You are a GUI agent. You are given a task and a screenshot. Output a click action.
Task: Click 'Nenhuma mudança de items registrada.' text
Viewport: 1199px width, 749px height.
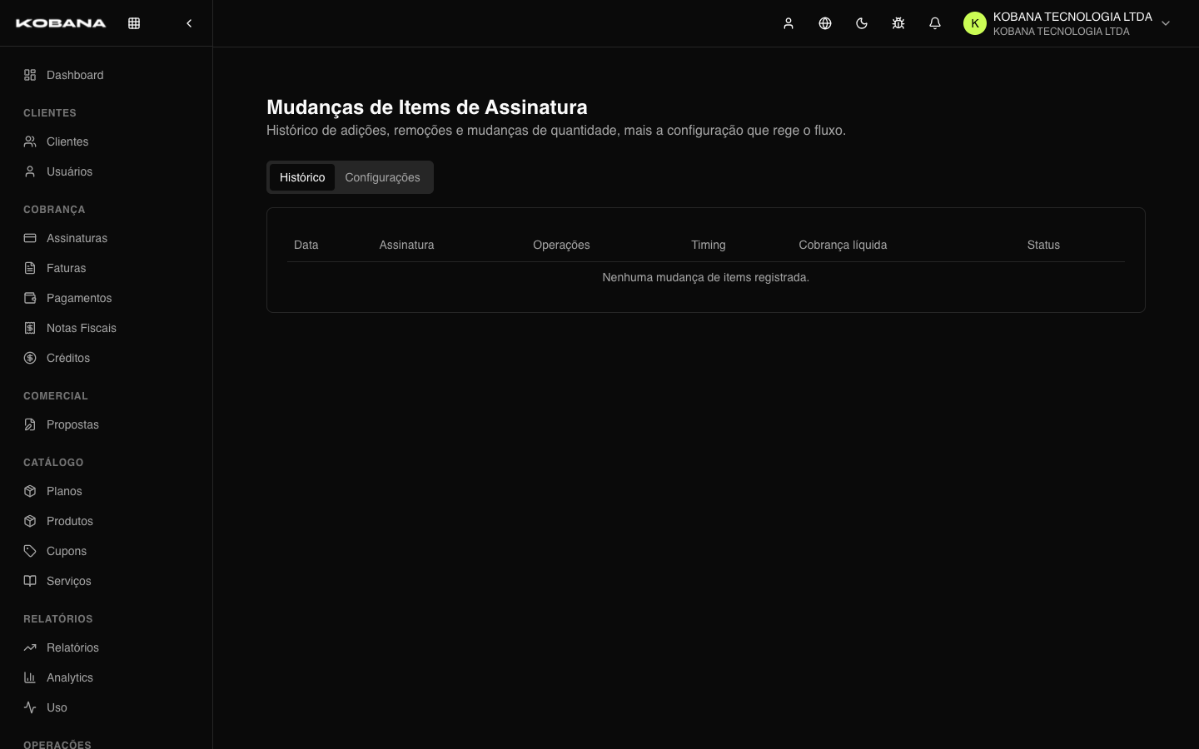click(x=706, y=277)
